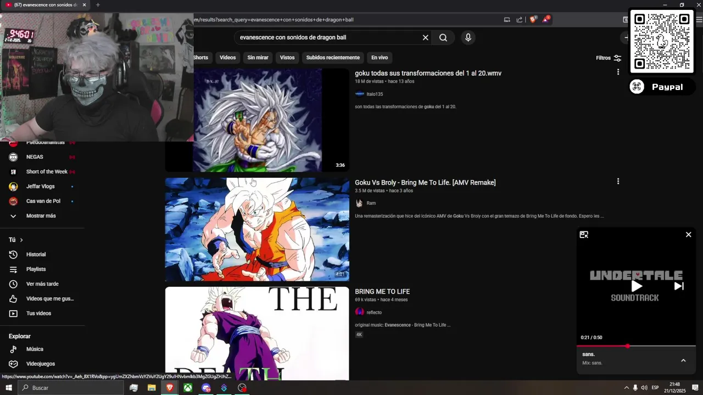Open OBS Studio from the taskbar
Viewport: 703px width, 395px height.
tap(242, 388)
